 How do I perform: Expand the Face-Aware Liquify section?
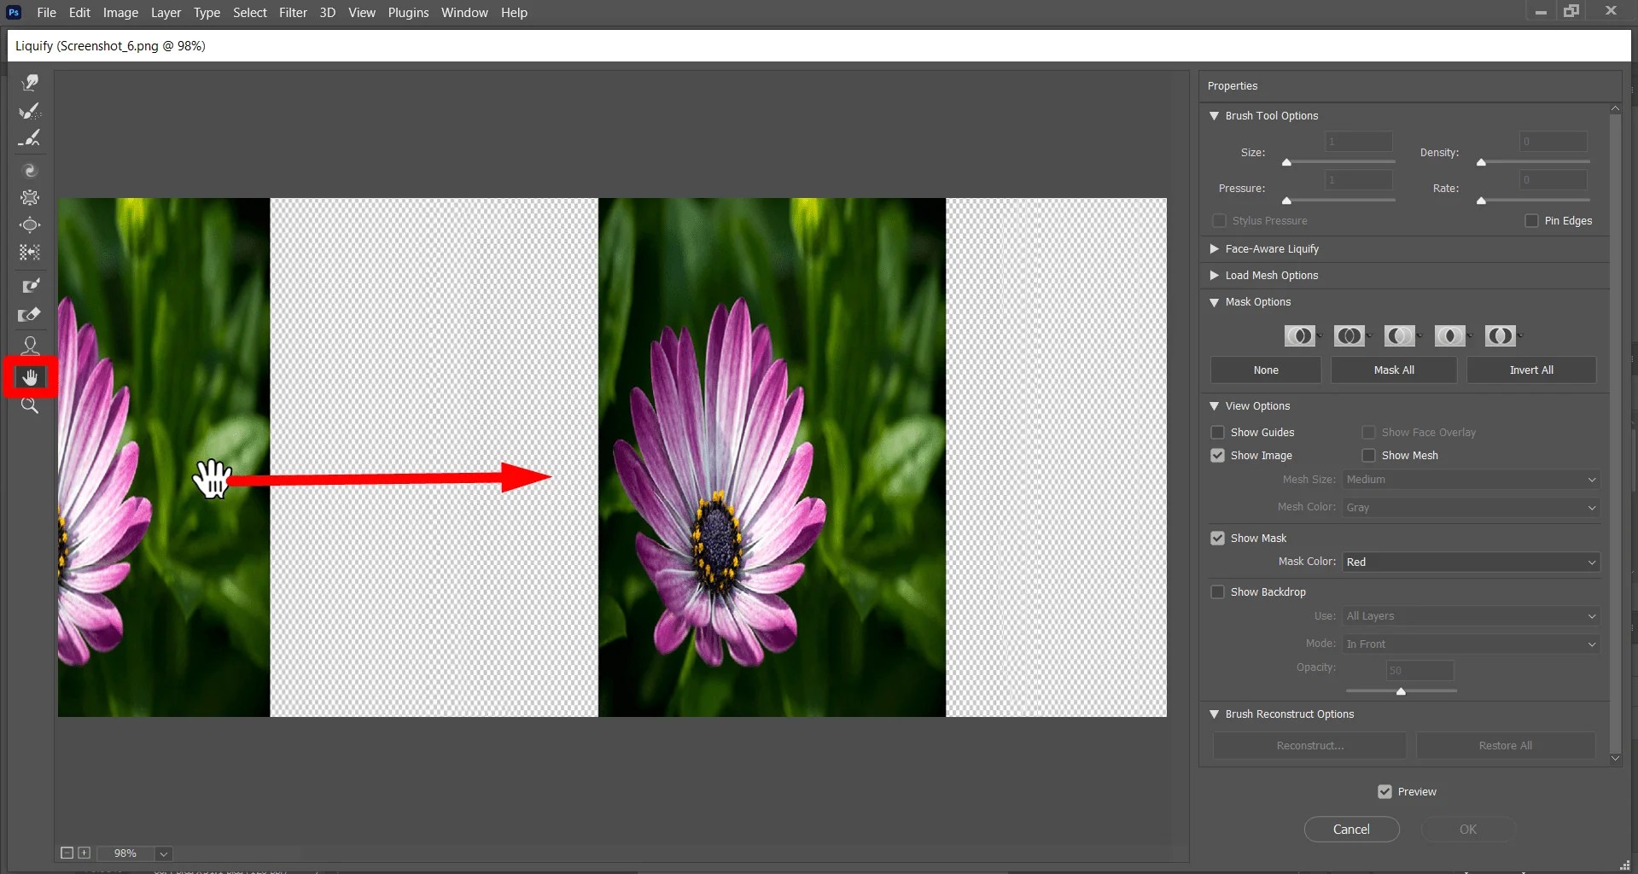tap(1214, 248)
